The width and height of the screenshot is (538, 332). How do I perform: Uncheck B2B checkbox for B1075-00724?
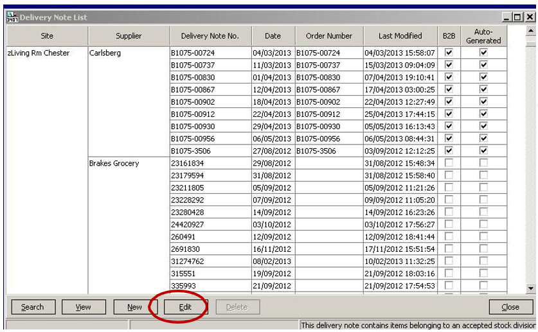tap(449, 53)
